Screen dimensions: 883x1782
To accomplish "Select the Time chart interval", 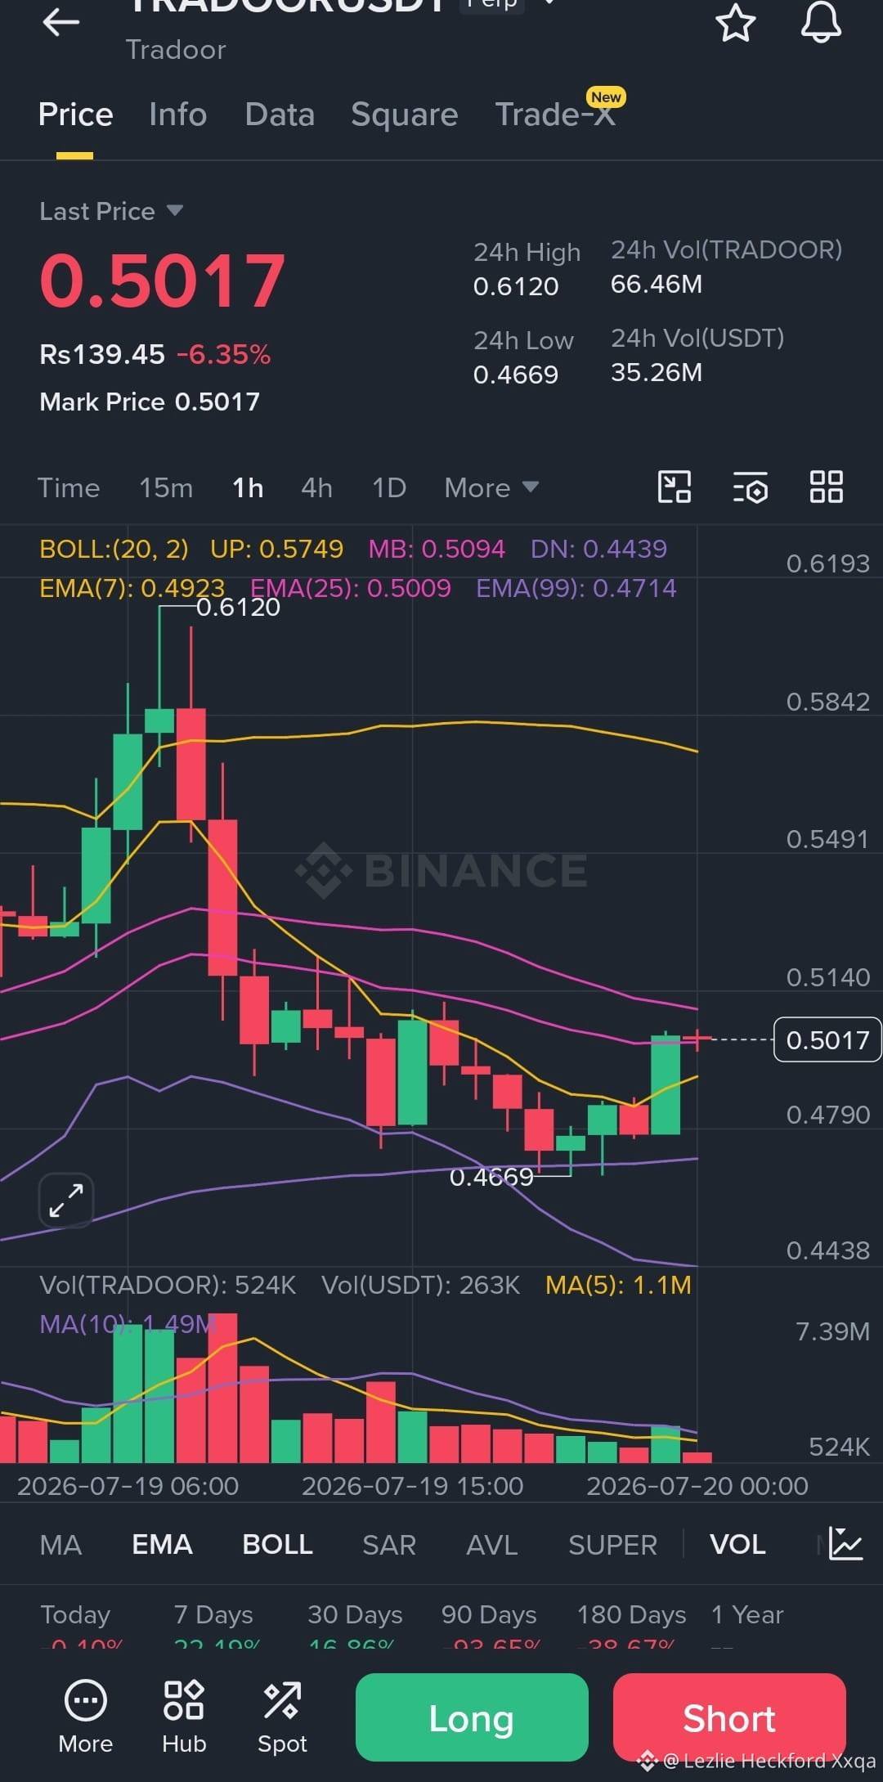I will (69, 488).
